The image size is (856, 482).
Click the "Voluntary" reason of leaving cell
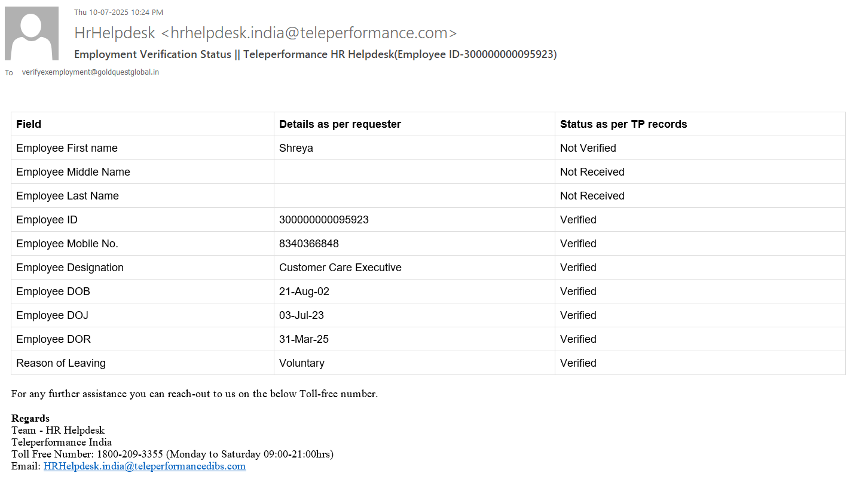tap(301, 363)
